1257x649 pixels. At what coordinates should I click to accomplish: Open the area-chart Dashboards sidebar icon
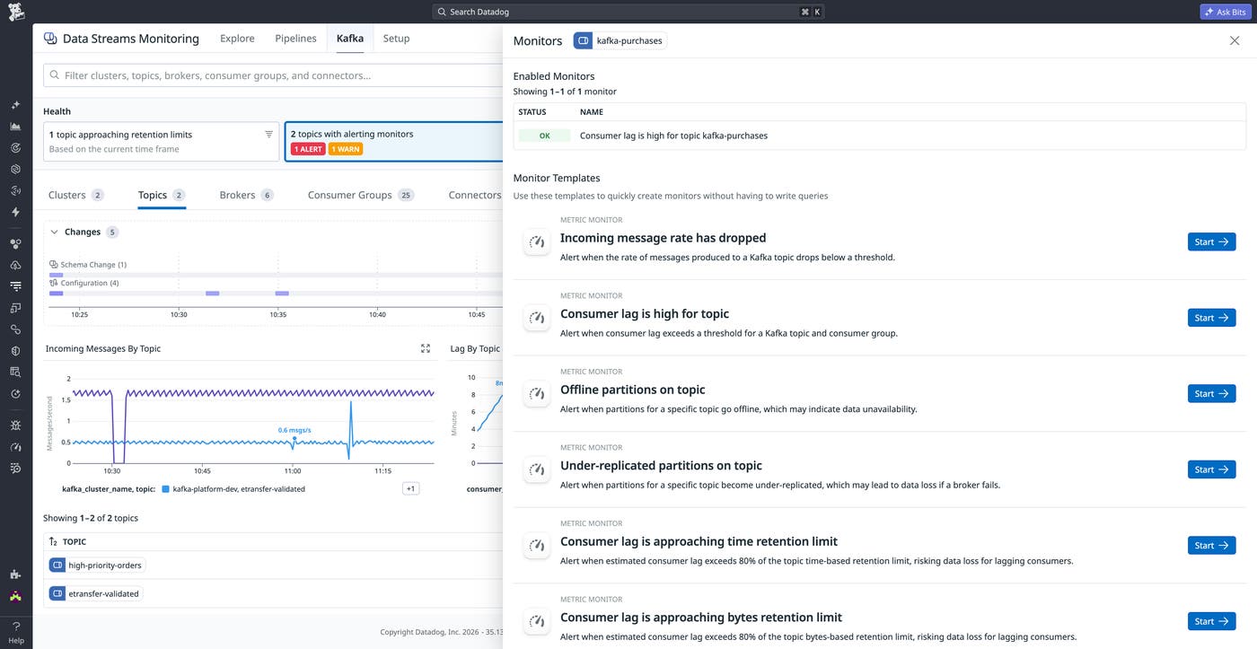pos(15,127)
